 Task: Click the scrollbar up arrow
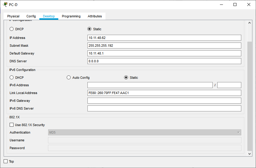coord(249,23)
